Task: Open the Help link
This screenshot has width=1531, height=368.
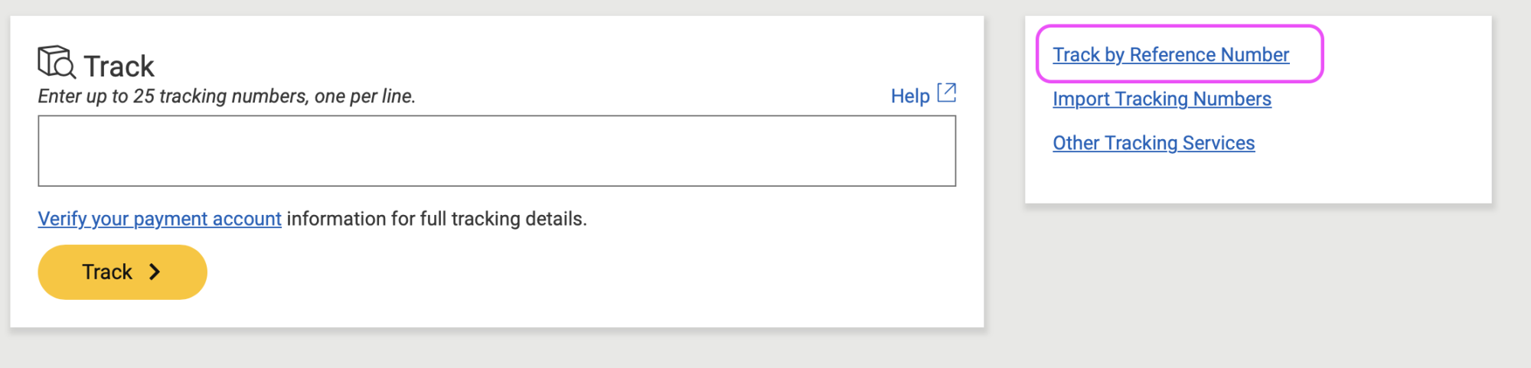Action: tap(909, 96)
